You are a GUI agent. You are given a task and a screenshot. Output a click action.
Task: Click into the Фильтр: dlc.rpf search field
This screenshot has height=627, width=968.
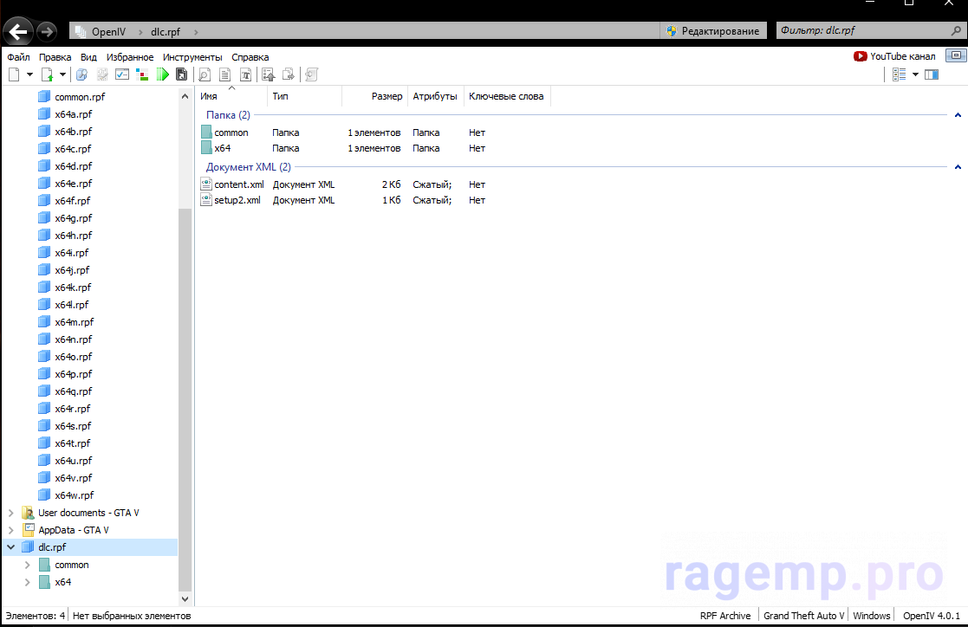click(862, 30)
